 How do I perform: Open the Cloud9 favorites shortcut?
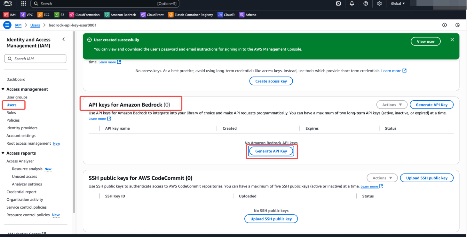point(226,15)
